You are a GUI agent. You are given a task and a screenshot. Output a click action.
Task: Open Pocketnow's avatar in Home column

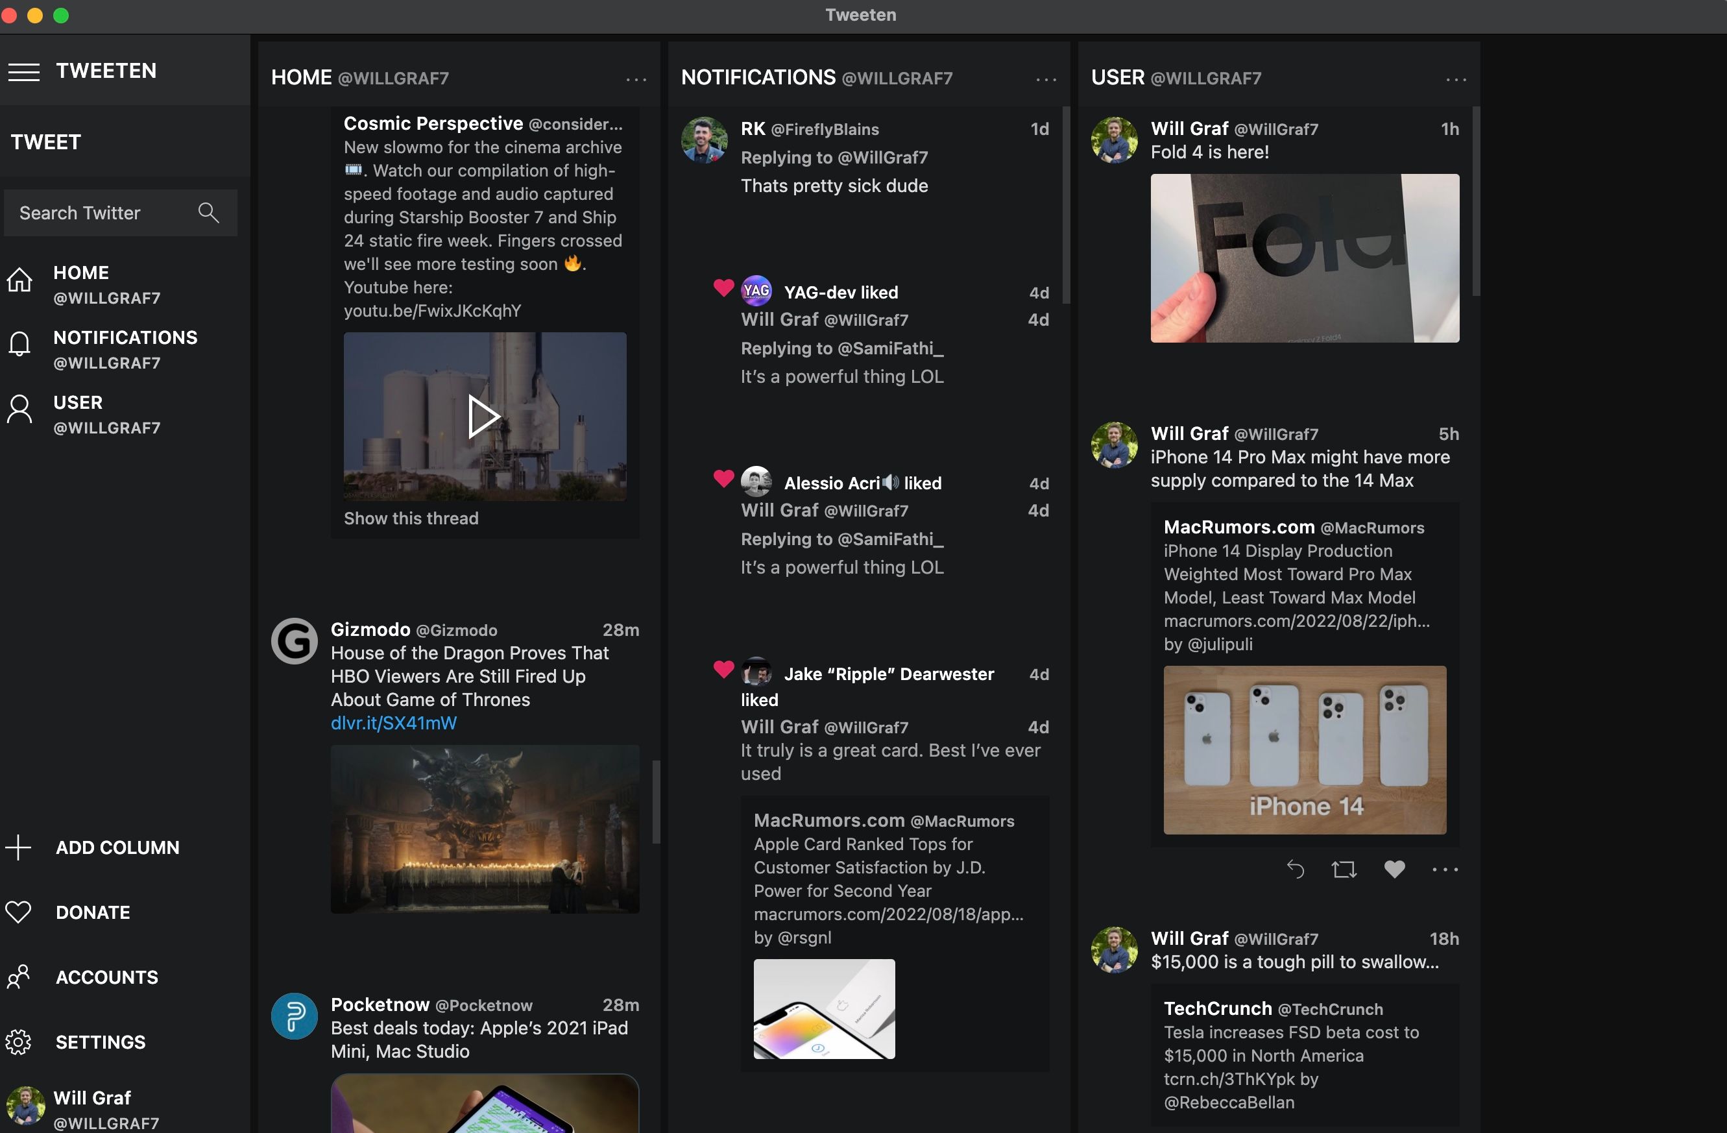coord(294,1016)
